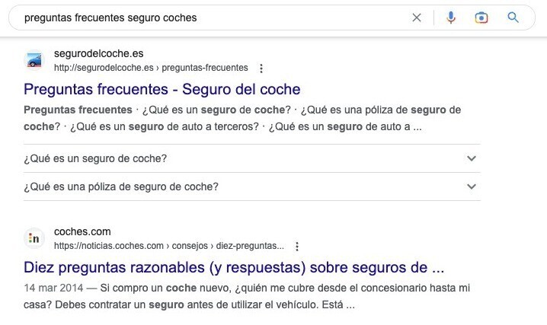The width and height of the screenshot is (547, 325).
Task: Click the noticias.coches.com URL breadcrumb
Action: [x=168, y=246]
